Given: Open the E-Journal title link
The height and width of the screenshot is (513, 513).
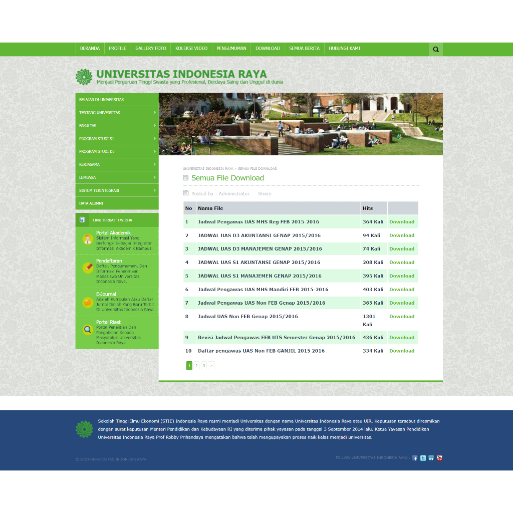Looking at the screenshot, I should pos(106,294).
